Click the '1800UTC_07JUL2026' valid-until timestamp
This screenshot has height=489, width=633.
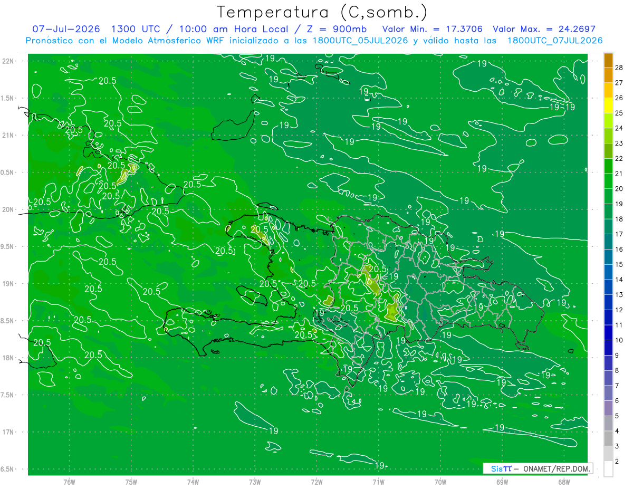tap(554, 41)
